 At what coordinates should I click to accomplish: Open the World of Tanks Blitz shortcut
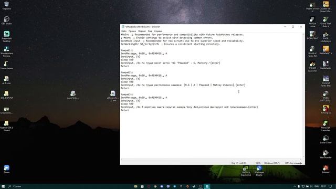pyautogui.click(x=325, y=81)
